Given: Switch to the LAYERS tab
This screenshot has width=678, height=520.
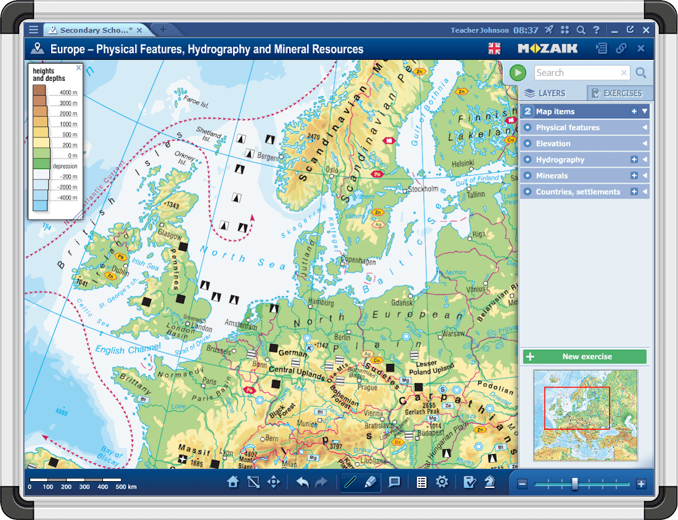Looking at the screenshot, I should click(x=545, y=93).
